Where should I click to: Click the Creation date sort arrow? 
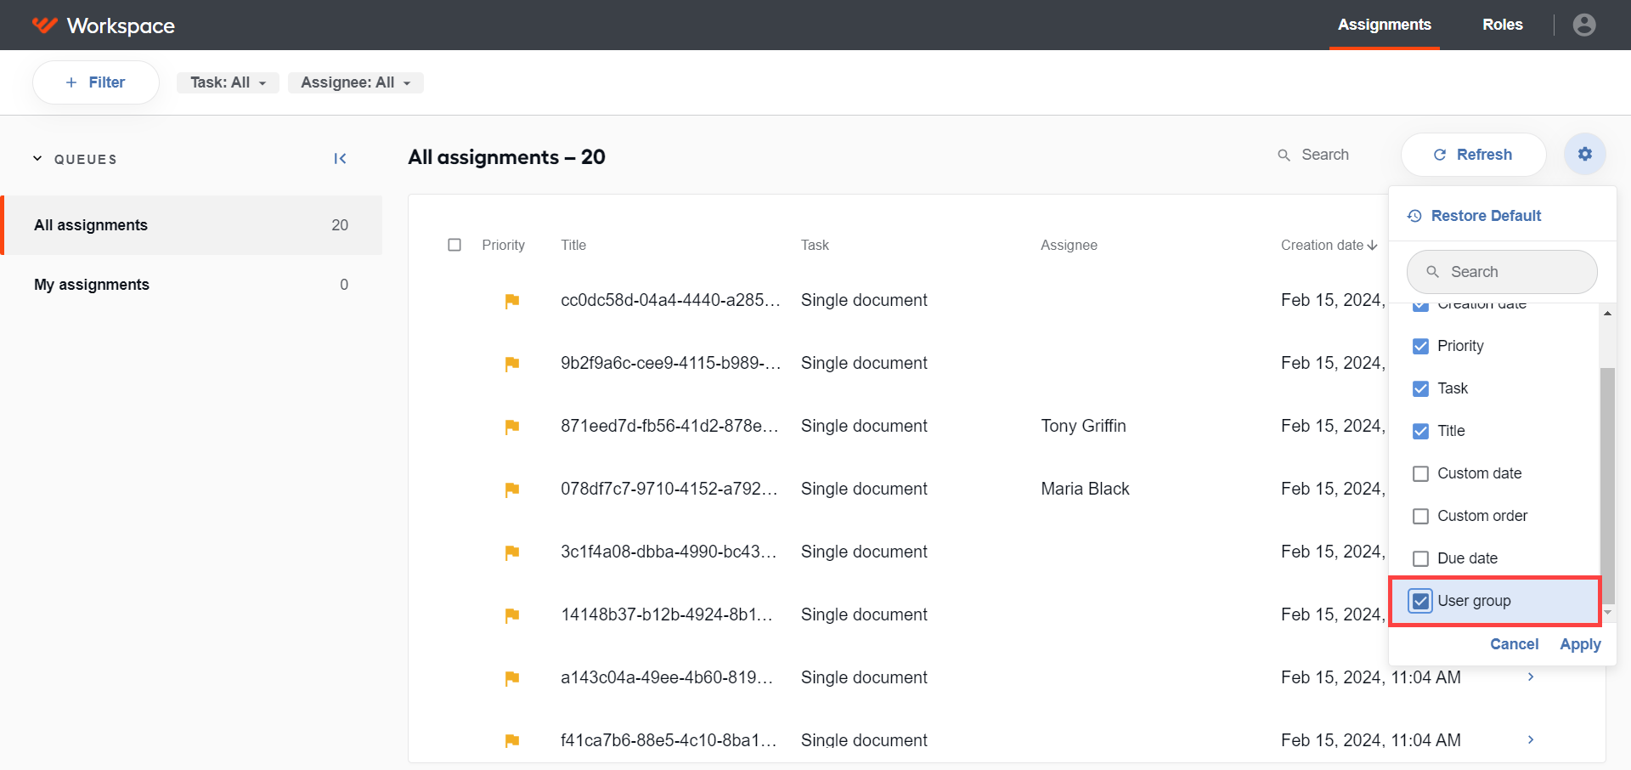tap(1372, 245)
